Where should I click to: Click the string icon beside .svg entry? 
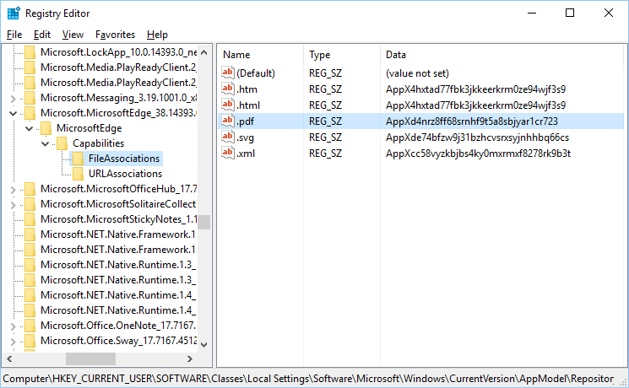227,137
